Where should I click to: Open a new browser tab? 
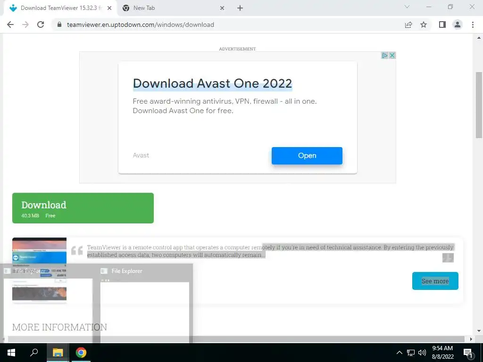240,8
